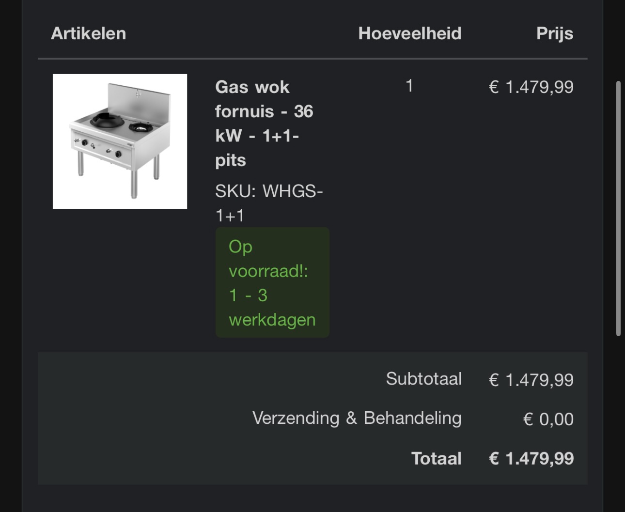Open the gas wok fornuis product thumbnail
The width and height of the screenshot is (625, 512).
point(120,141)
